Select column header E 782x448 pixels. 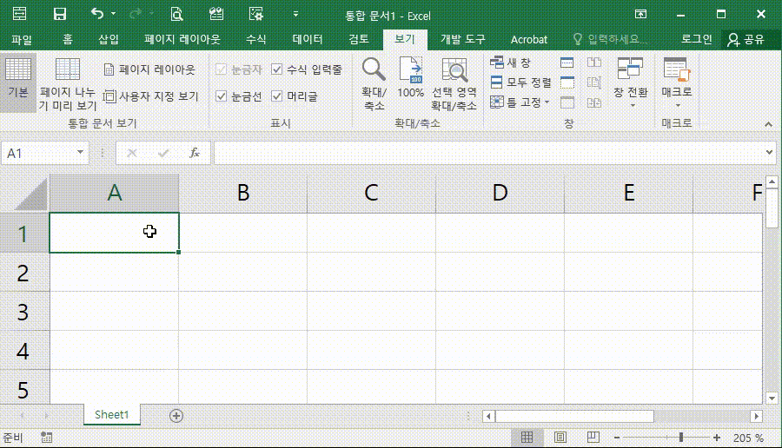pyautogui.click(x=629, y=193)
